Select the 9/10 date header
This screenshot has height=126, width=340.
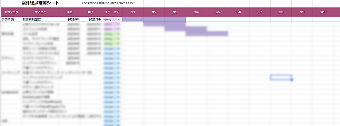pos(323,12)
